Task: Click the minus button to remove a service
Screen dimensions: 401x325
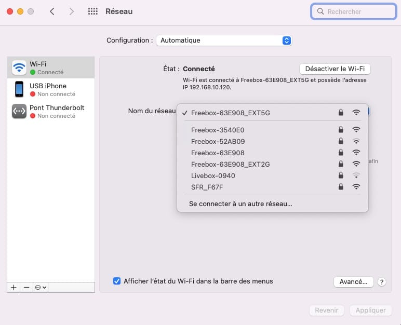Action: 26,287
